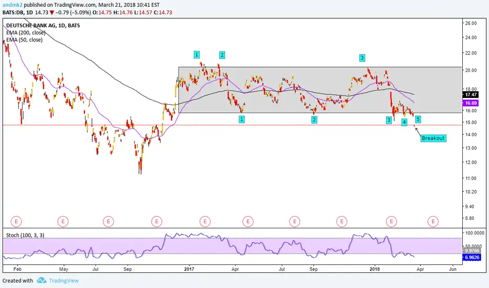This screenshot has width=489, height=288.
Task: Click the H:14.76 high value in the header
Action: point(123,13)
